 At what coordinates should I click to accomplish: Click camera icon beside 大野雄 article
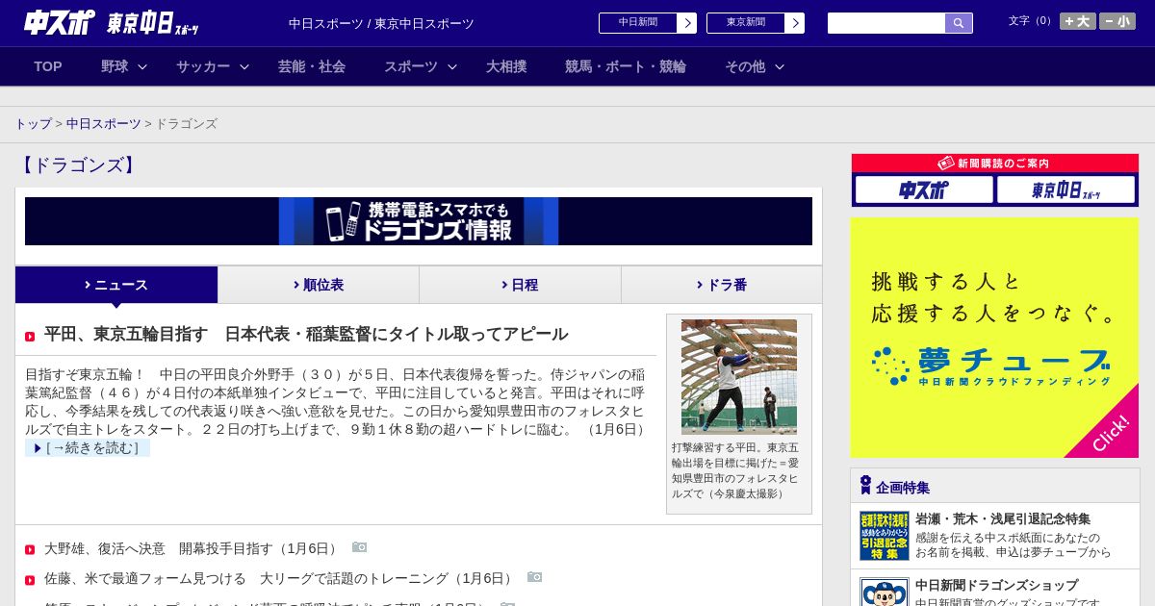[x=360, y=547]
